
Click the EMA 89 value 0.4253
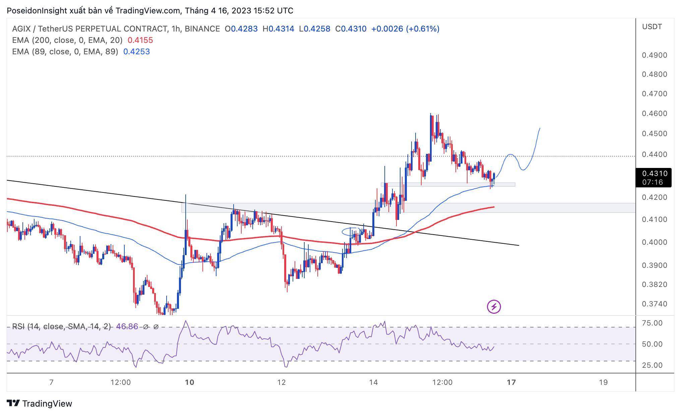pos(136,52)
